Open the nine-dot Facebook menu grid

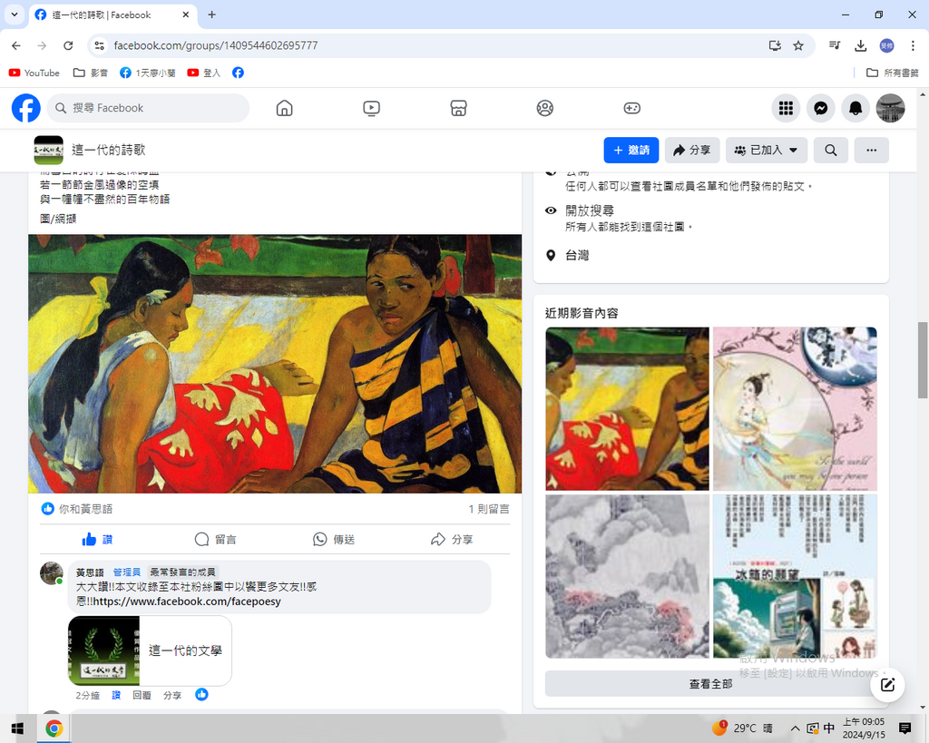click(x=786, y=108)
